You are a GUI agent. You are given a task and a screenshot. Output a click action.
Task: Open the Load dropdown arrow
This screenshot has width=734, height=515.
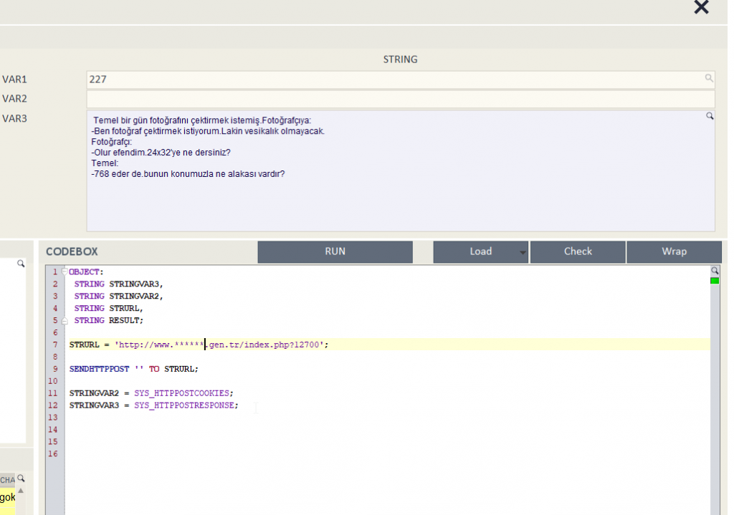pyautogui.click(x=523, y=252)
